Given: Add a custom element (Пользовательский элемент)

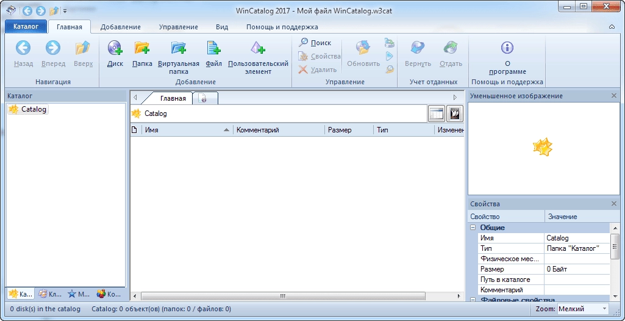Looking at the screenshot, I should (258, 48).
